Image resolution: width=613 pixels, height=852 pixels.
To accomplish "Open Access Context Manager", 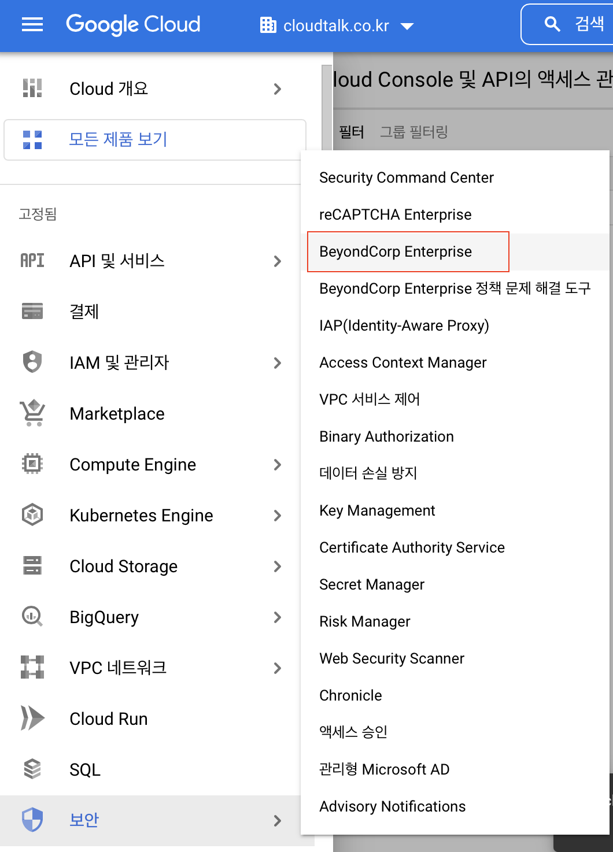I will click(455, 362).
